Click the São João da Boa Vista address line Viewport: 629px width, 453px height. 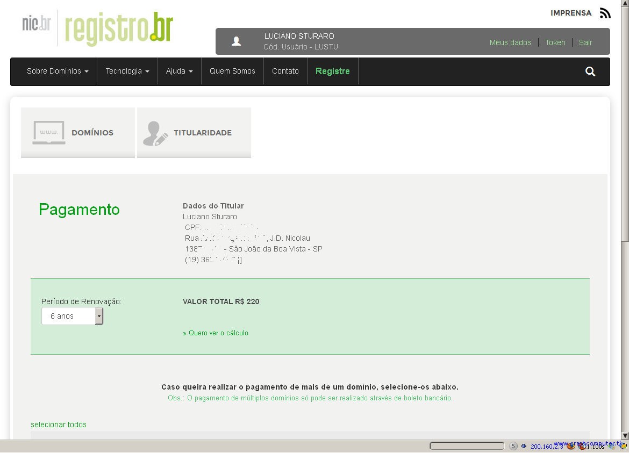tap(254, 249)
